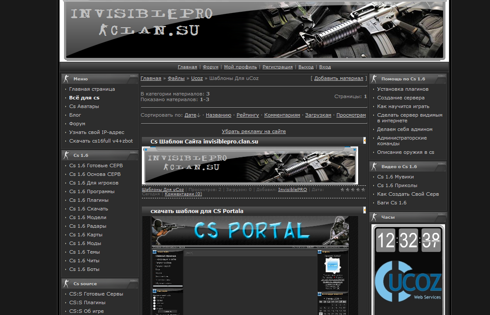The height and width of the screenshot is (315, 490).
Task: Open Cs 1.6 Мувики videos
Action: [x=395, y=177]
